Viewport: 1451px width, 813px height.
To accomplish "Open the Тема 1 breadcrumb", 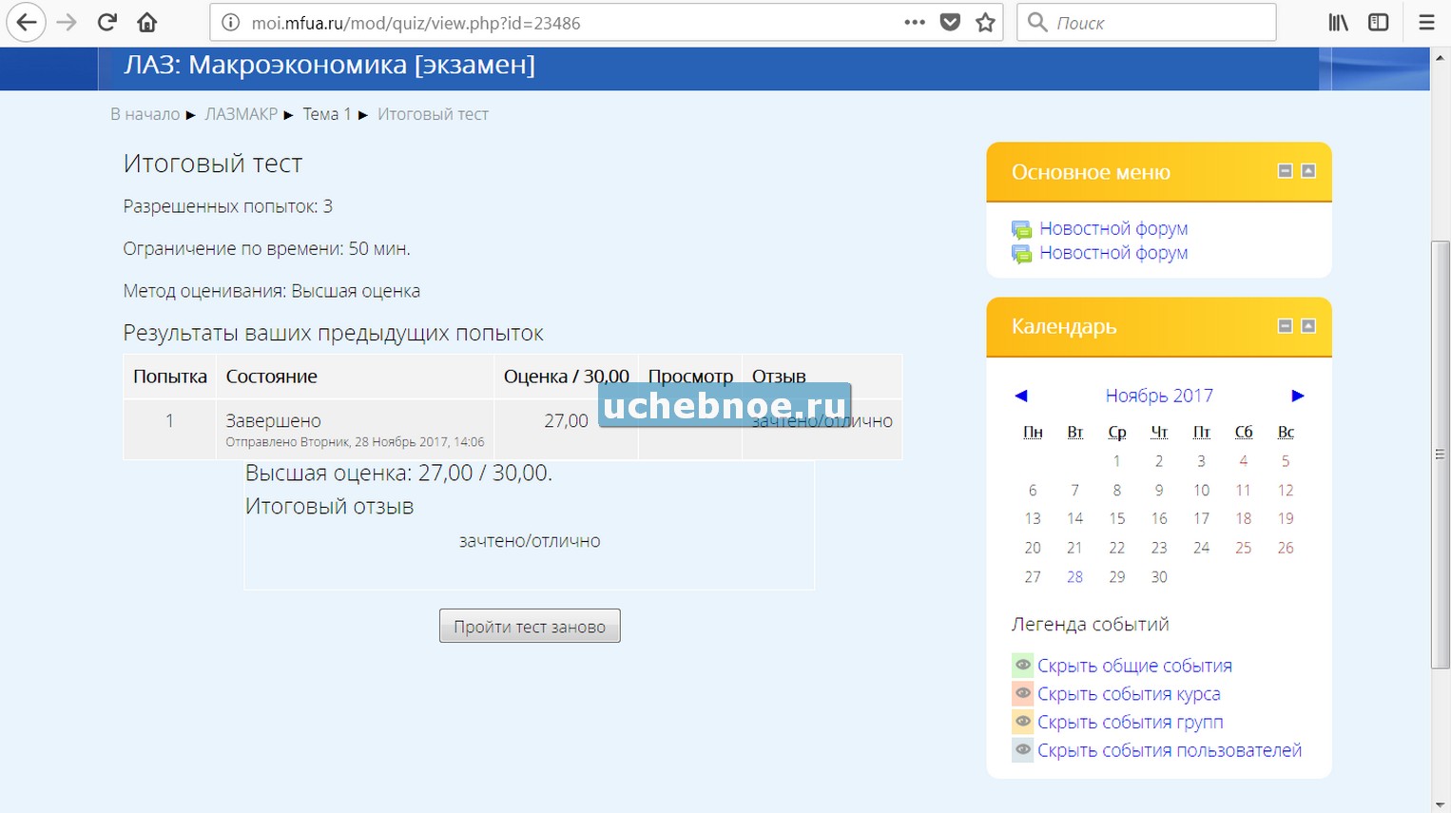I will click(x=327, y=114).
